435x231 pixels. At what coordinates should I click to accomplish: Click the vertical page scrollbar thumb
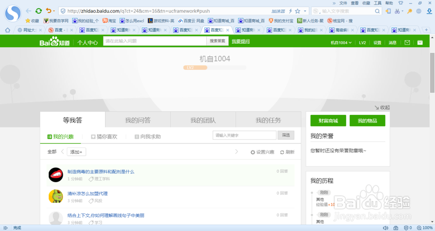432,72
